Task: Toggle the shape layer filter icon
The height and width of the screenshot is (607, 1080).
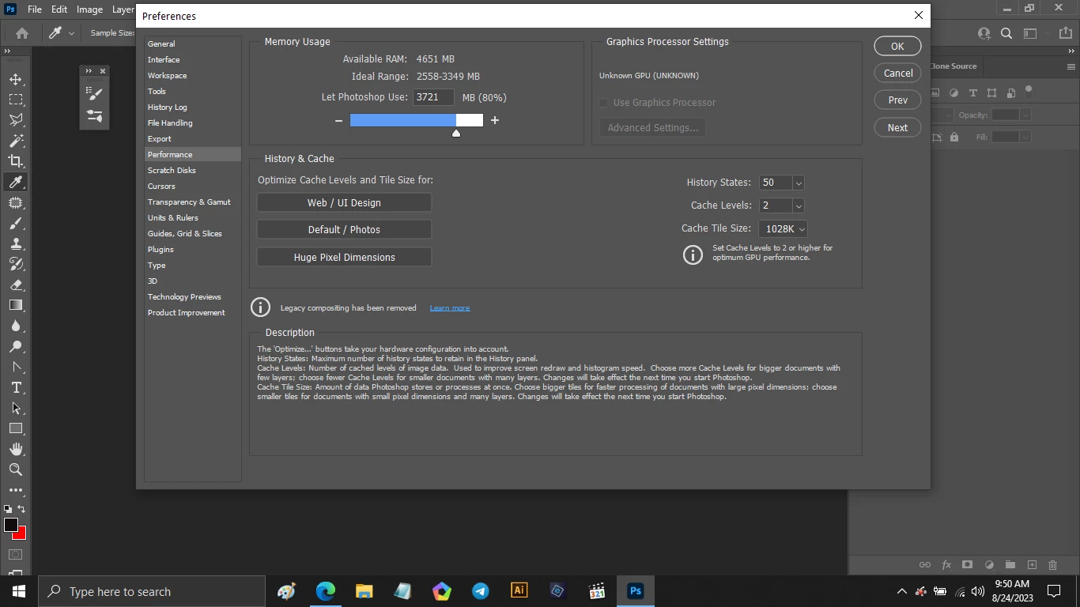Action: [x=991, y=92]
